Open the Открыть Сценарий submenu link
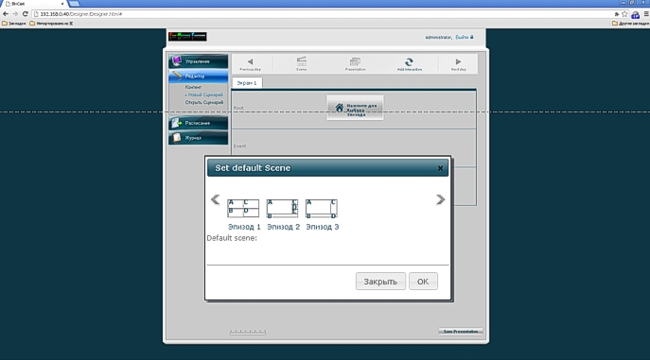The width and height of the screenshot is (650, 360). 204,102
